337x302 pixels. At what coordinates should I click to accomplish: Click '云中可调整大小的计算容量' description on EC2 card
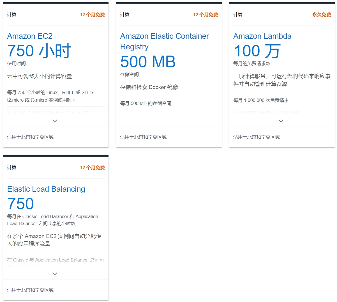tap(40, 76)
